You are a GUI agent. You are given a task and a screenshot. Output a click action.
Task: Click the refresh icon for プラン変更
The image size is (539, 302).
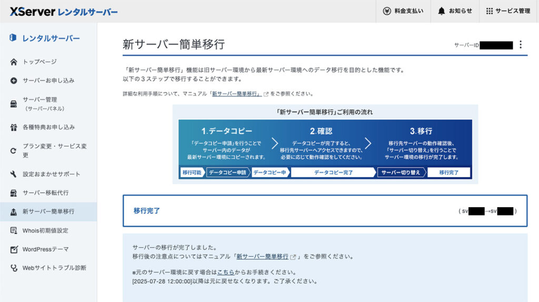[13, 151]
